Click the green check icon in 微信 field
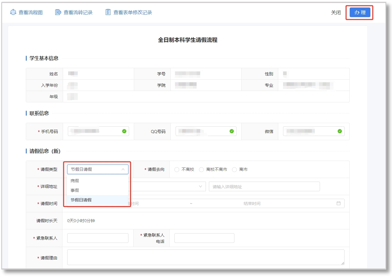 click(340, 131)
